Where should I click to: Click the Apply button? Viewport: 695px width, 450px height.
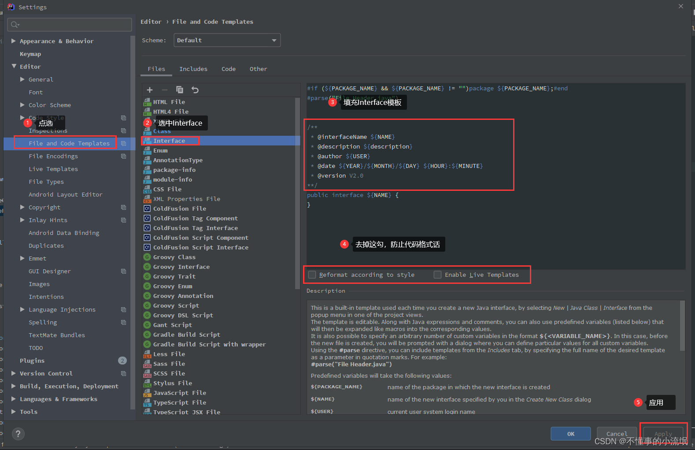click(x=663, y=434)
